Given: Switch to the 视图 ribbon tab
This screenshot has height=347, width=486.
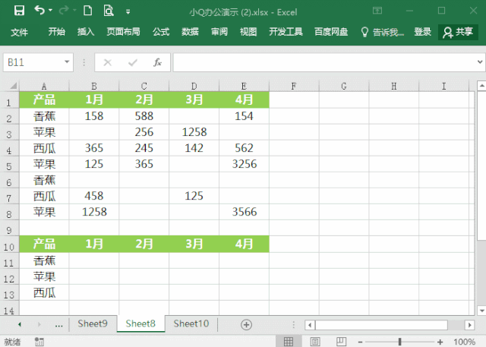Looking at the screenshot, I should coord(248,32).
